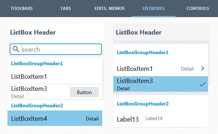Click ListBoxGroupHeader1 in right listbox
This screenshot has width=218, height=134.
(143, 52)
